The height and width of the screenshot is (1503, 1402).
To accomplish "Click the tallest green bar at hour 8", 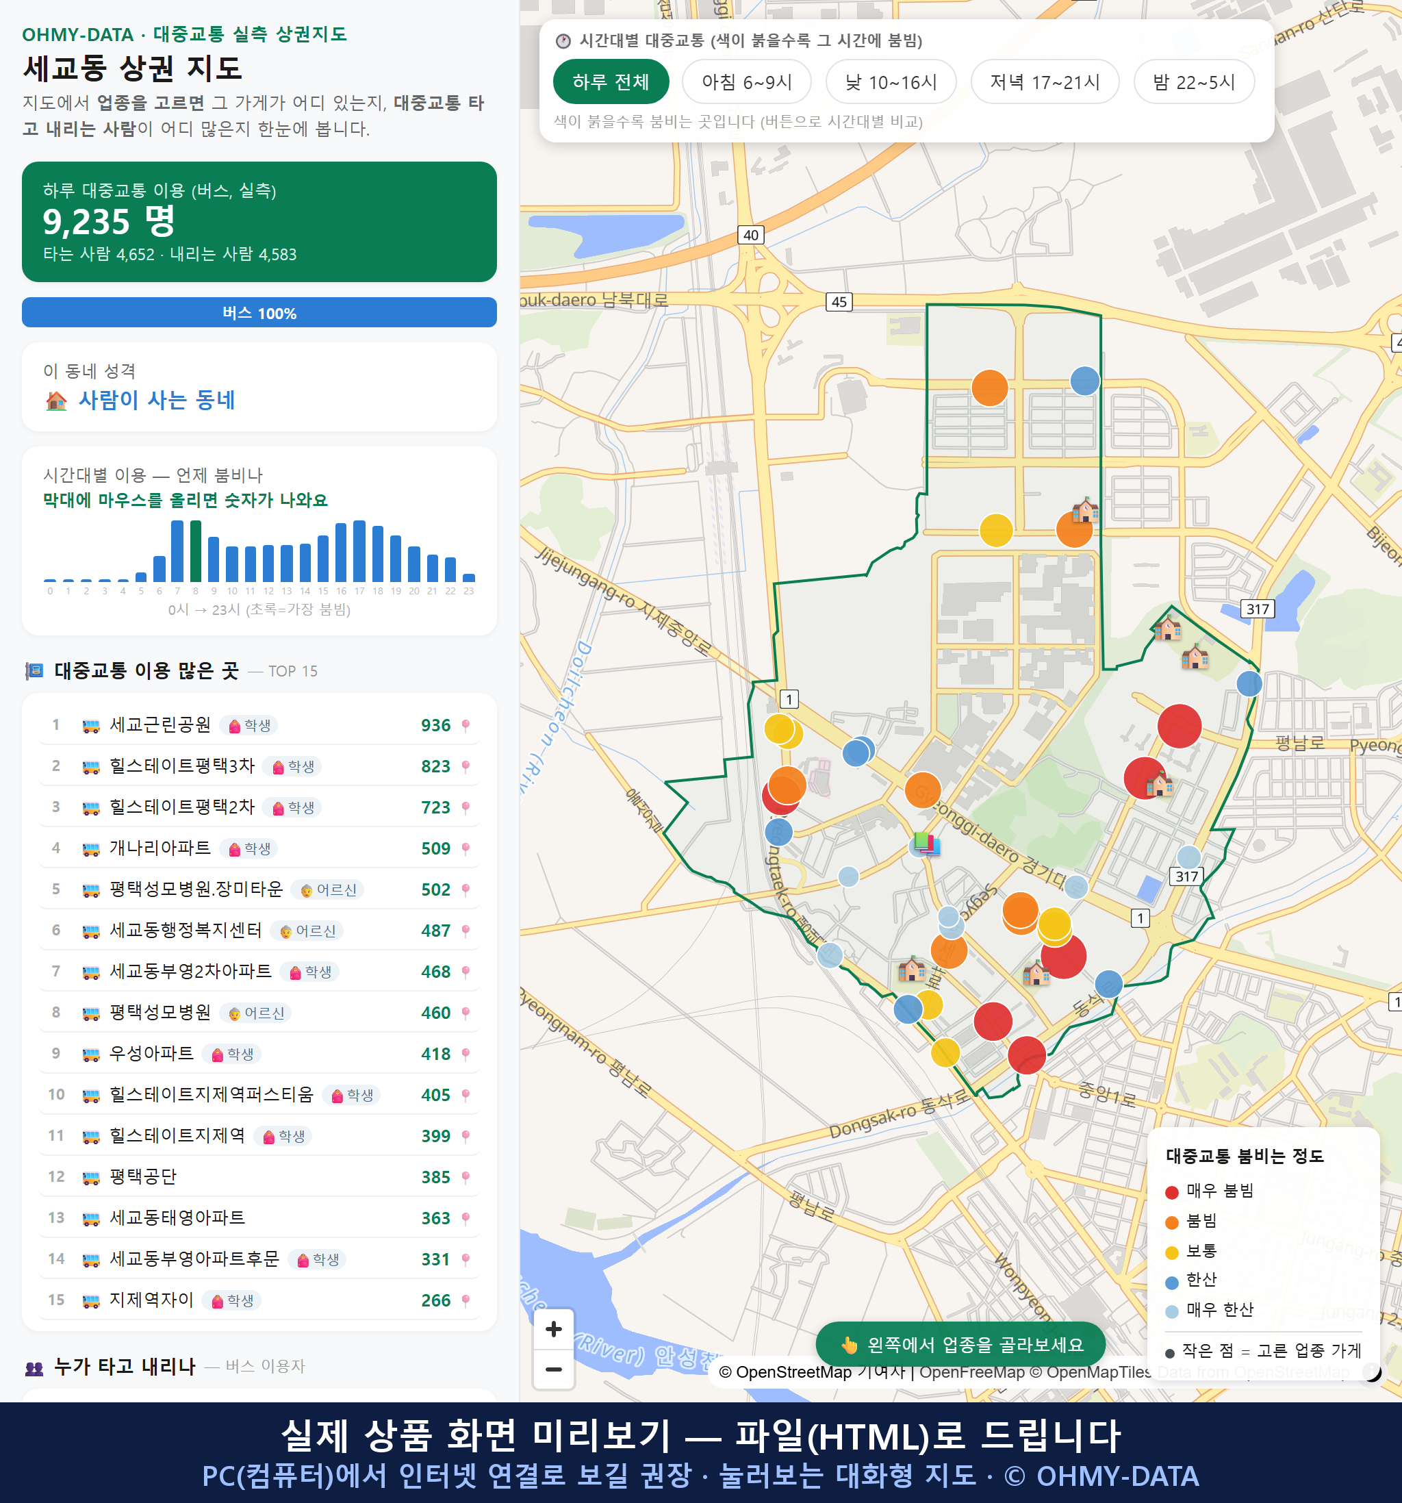I will pos(196,551).
